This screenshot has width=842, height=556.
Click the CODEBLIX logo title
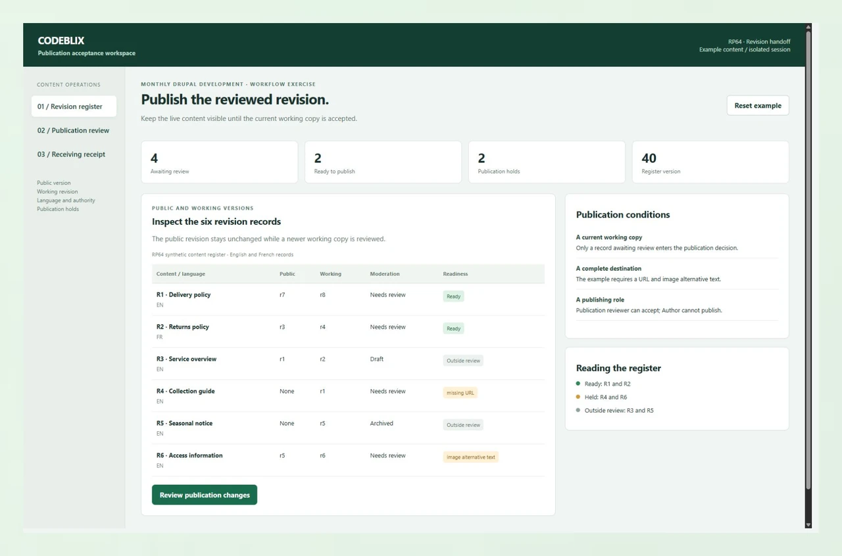tap(61, 40)
